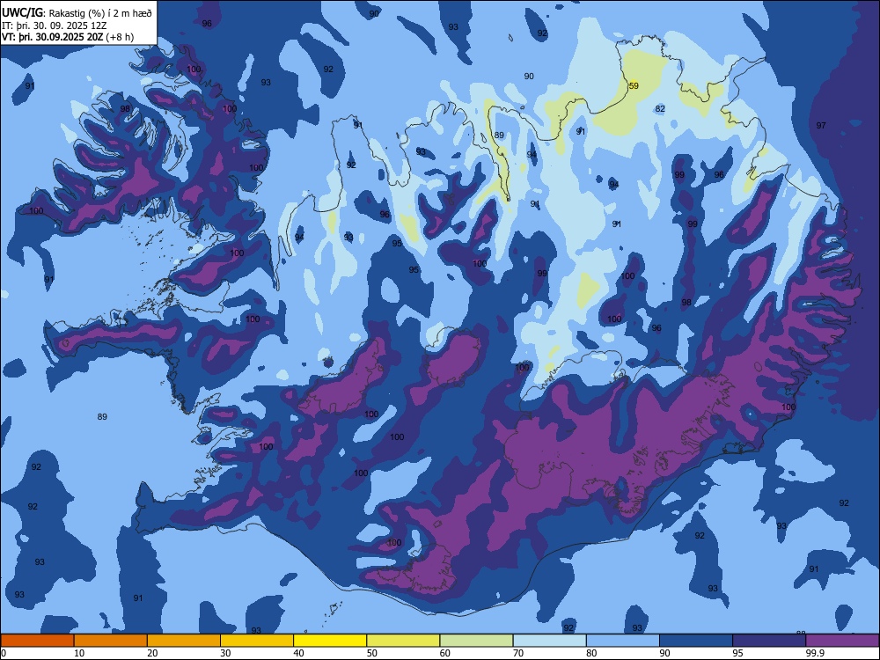
Task: Click the 'VT: þri. 30.09.2025 20Z (+8 h)' line
Action: 68,37
